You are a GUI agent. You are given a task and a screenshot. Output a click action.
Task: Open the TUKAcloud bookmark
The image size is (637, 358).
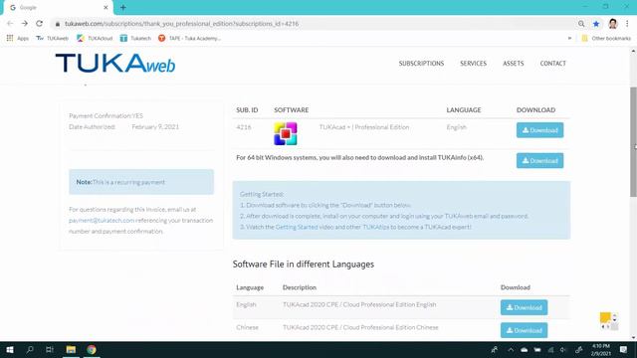pos(95,38)
